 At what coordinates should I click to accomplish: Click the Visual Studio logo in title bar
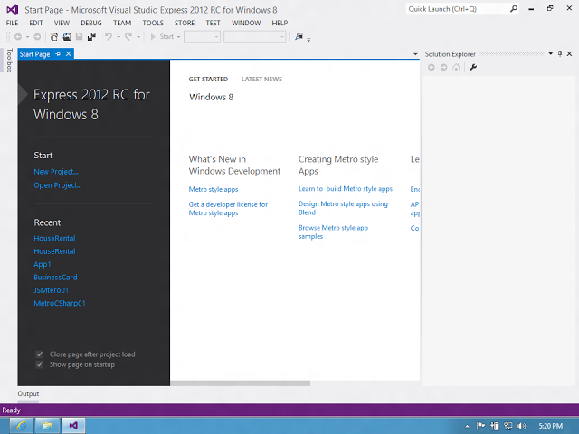point(12,10)
